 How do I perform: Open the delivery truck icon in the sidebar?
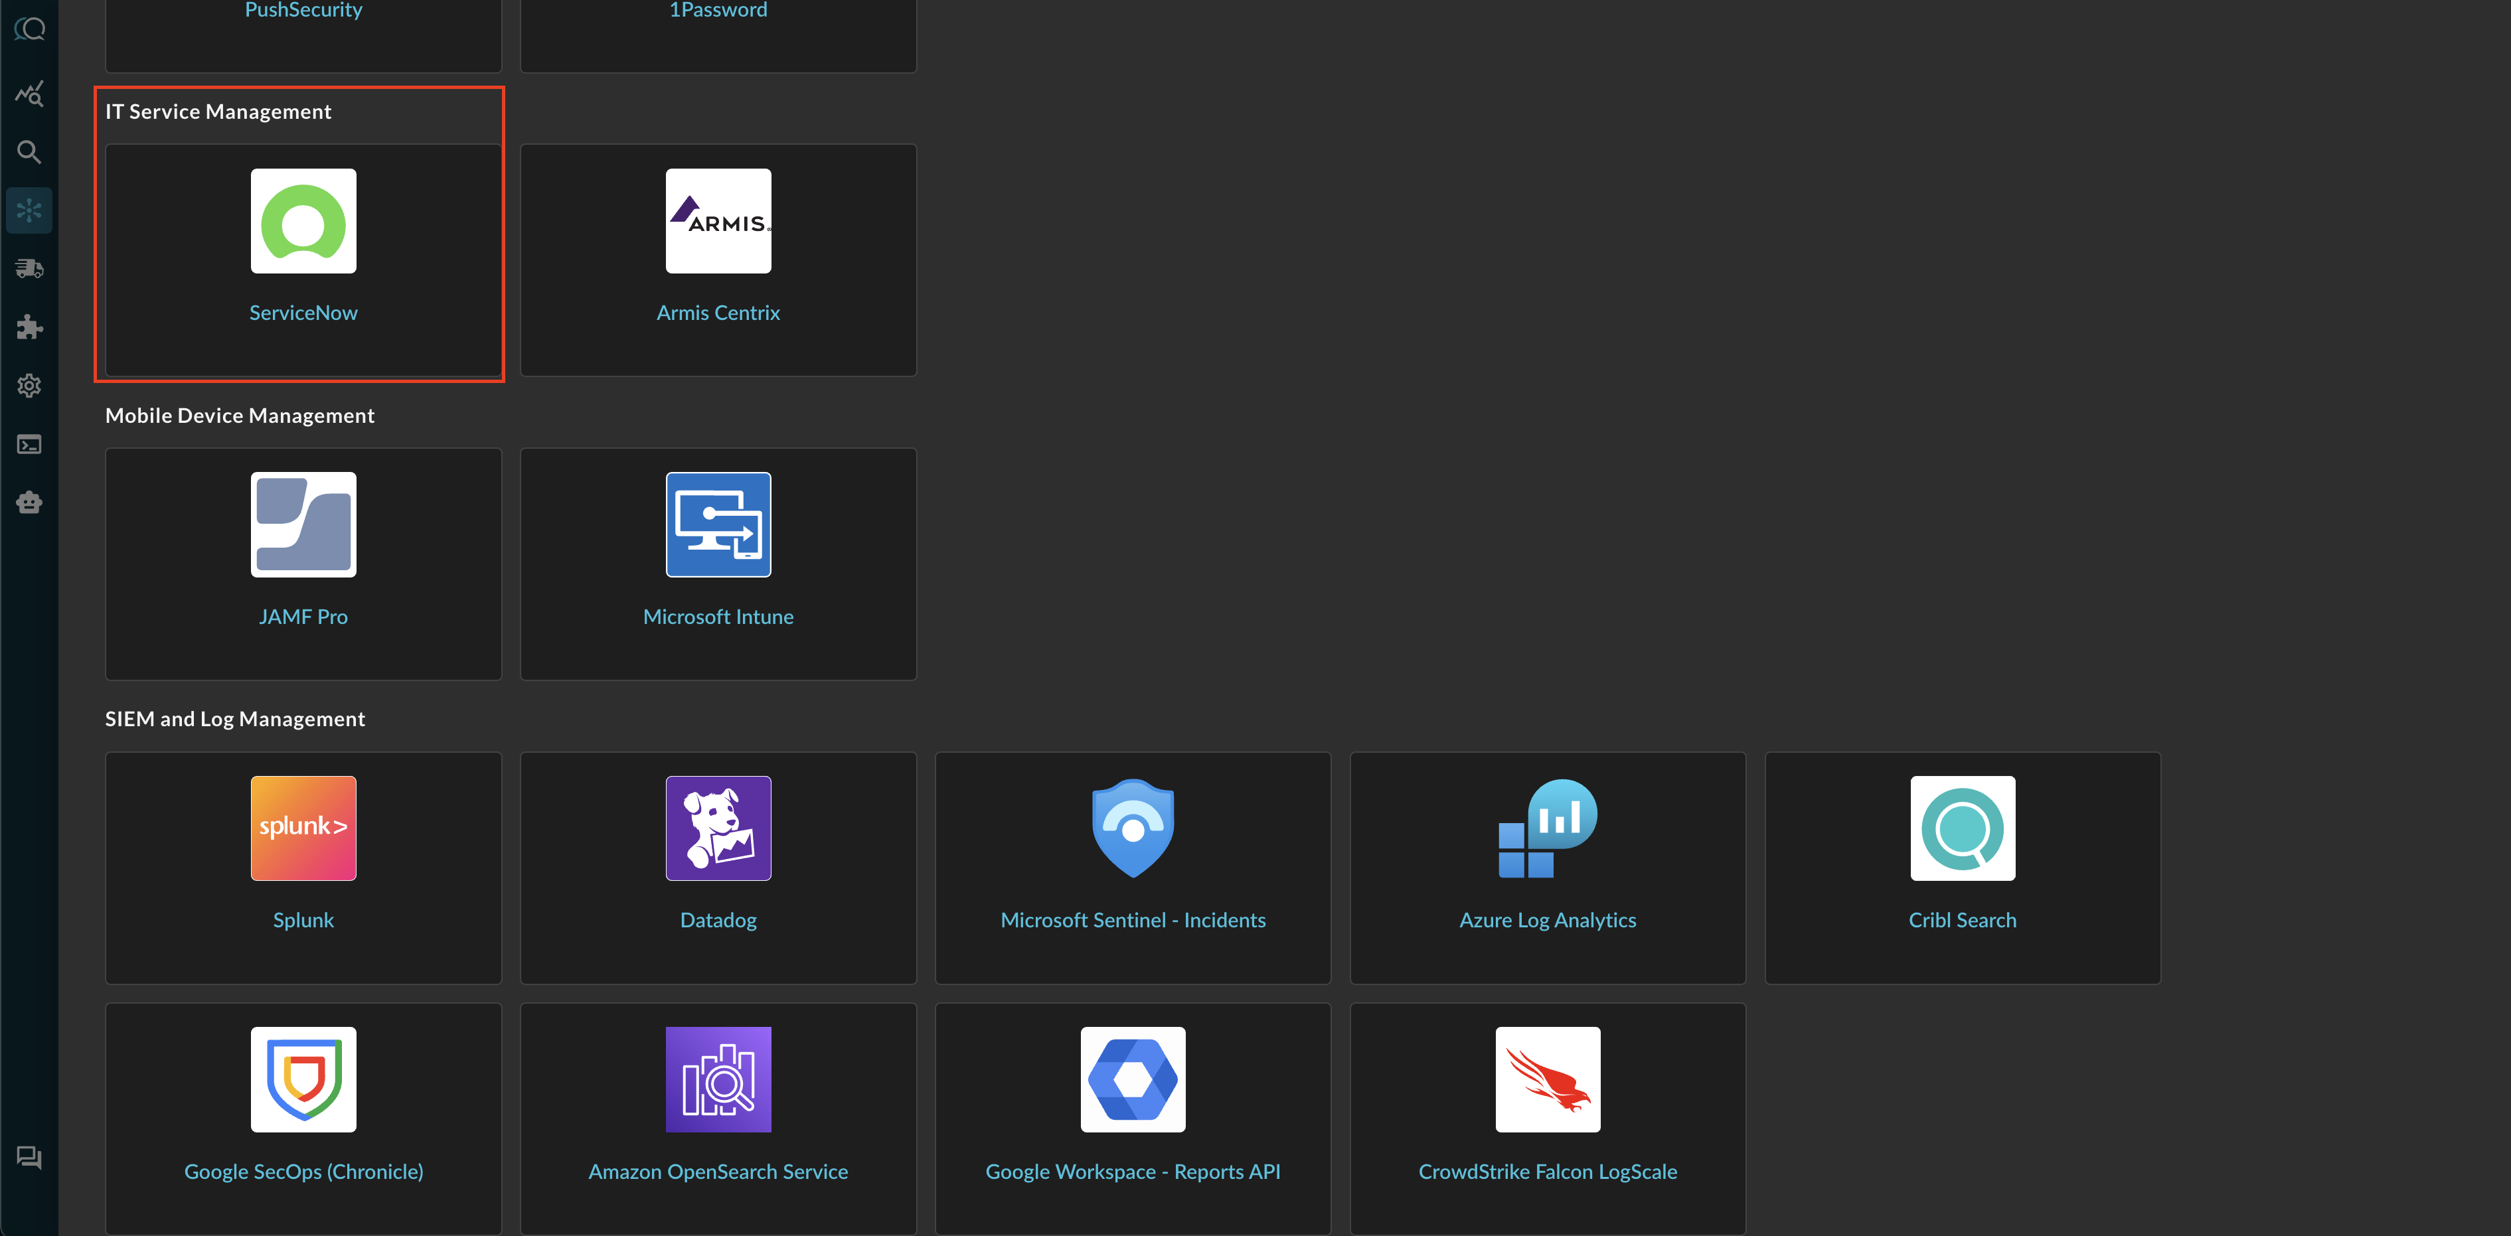pos(29,268)
